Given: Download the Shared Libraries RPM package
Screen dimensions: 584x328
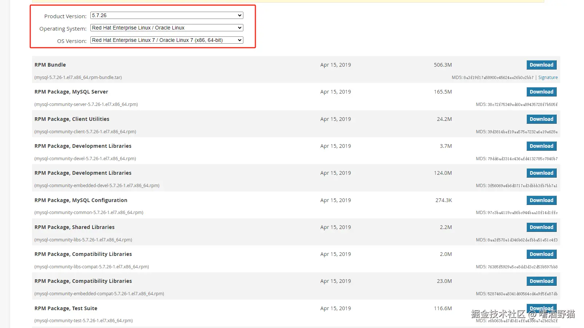Looking at the screenshot, I should (x=541, y=227).
